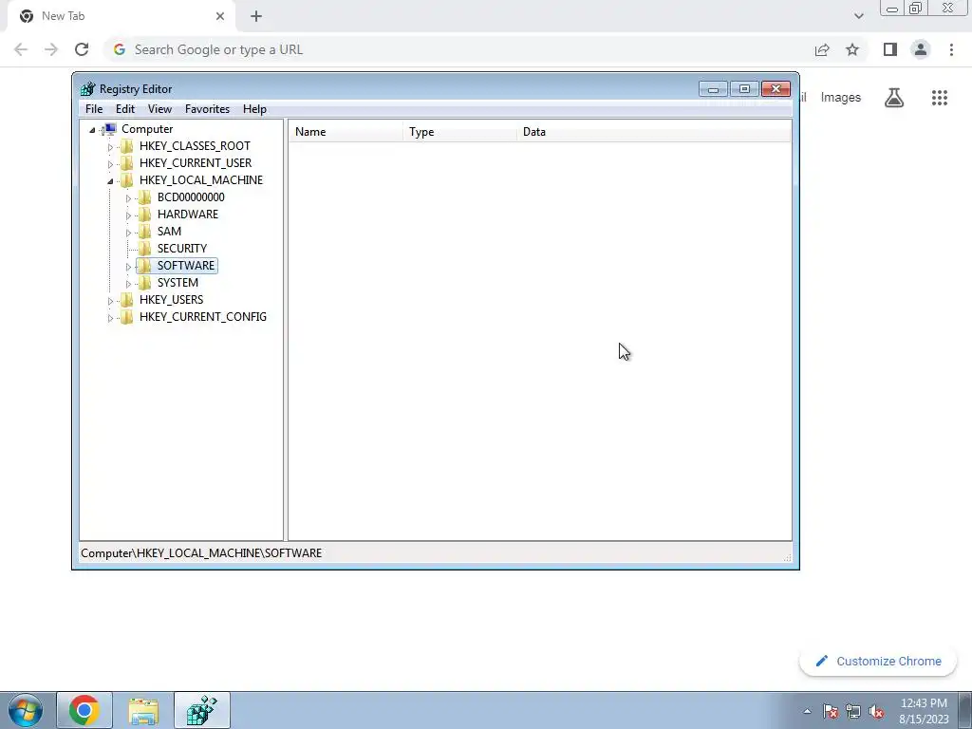
Task: Select the SYSTEM folder icon
Action: coord(144,283)
